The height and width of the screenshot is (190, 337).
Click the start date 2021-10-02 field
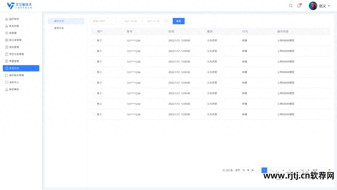[131, 21]
